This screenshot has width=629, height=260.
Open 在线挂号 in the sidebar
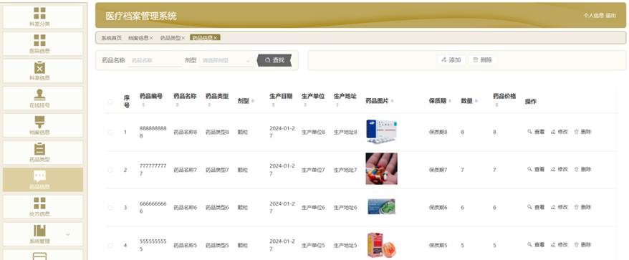[x=43, y=98]
